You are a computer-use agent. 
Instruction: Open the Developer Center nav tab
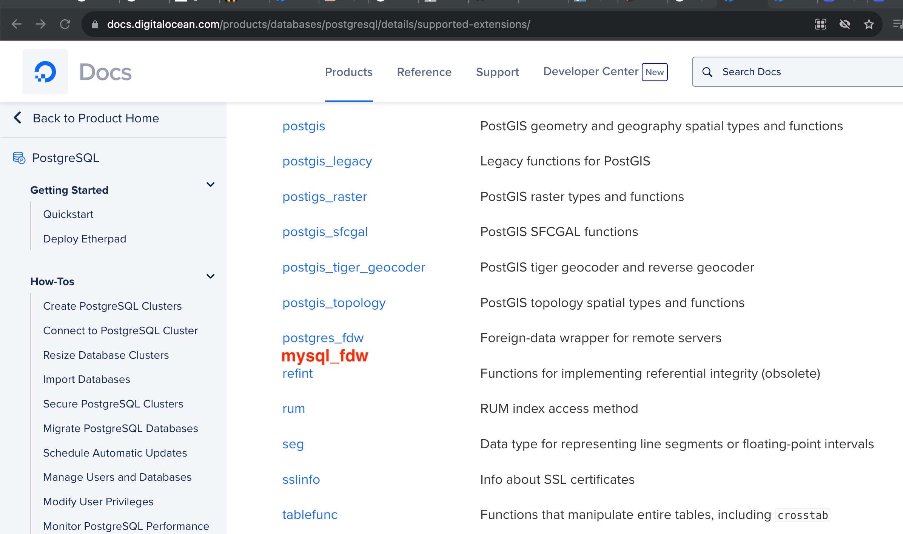(x=591, y=71)
